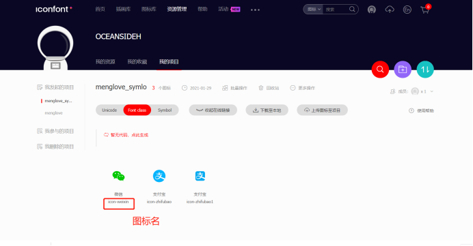
Task: Click 上传图标至项目 upload button
Action: (322, 110)
